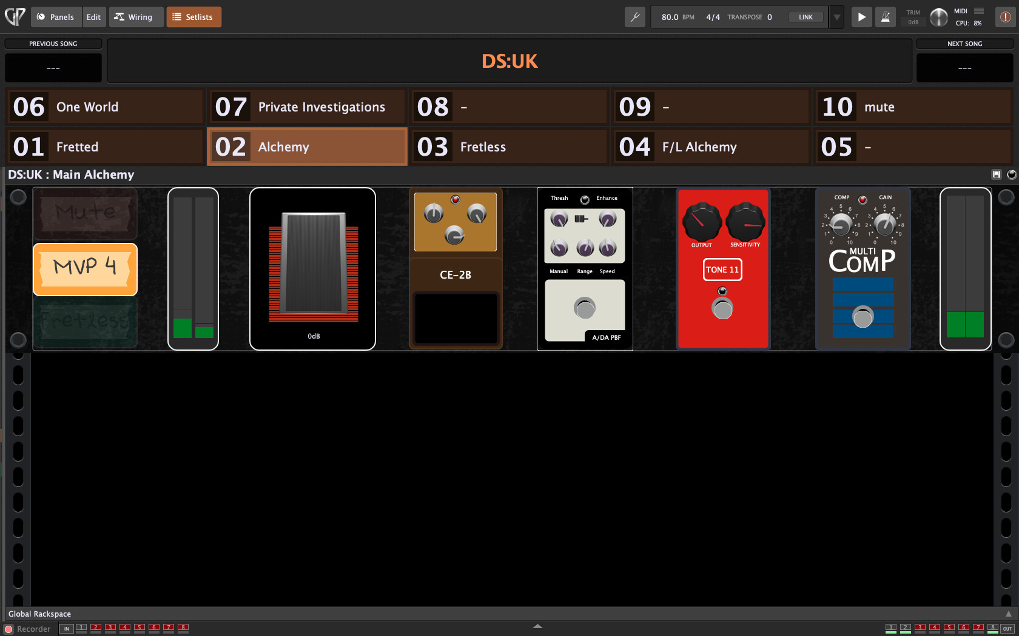Toggle the CE-2B black footswitch pad
1019x636 pixels.
coord(456,319)
